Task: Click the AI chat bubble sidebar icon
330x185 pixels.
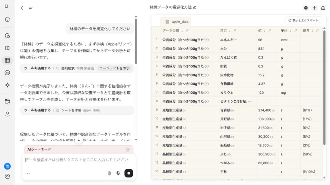Action: 7,73
